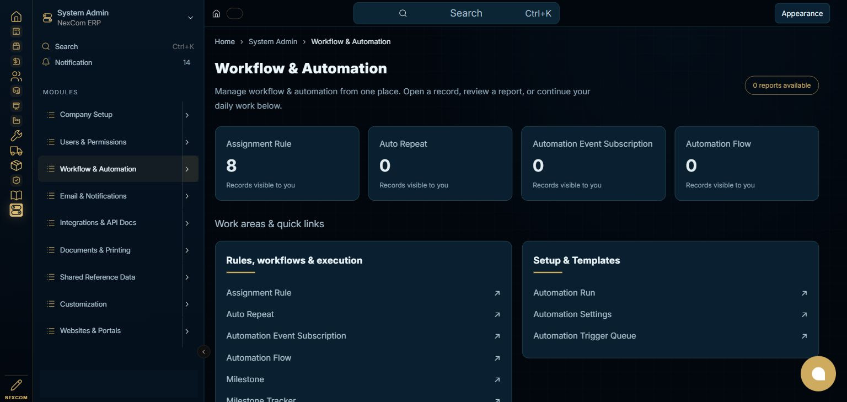This screenshot has width=847, height=402.
Task: Open the Home icon in left rail
Action: [16, 17]
